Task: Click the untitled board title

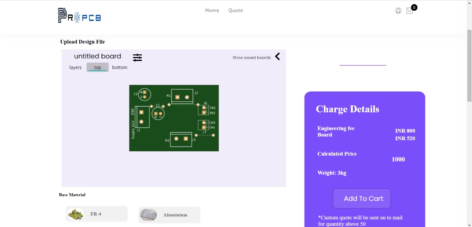Action: [x=98, y=56]
